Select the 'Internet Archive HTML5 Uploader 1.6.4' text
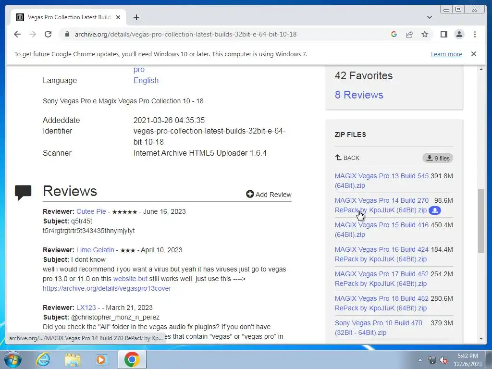This screenshot has width=492, height=369. pyautogui.click(x=200, y=153)
